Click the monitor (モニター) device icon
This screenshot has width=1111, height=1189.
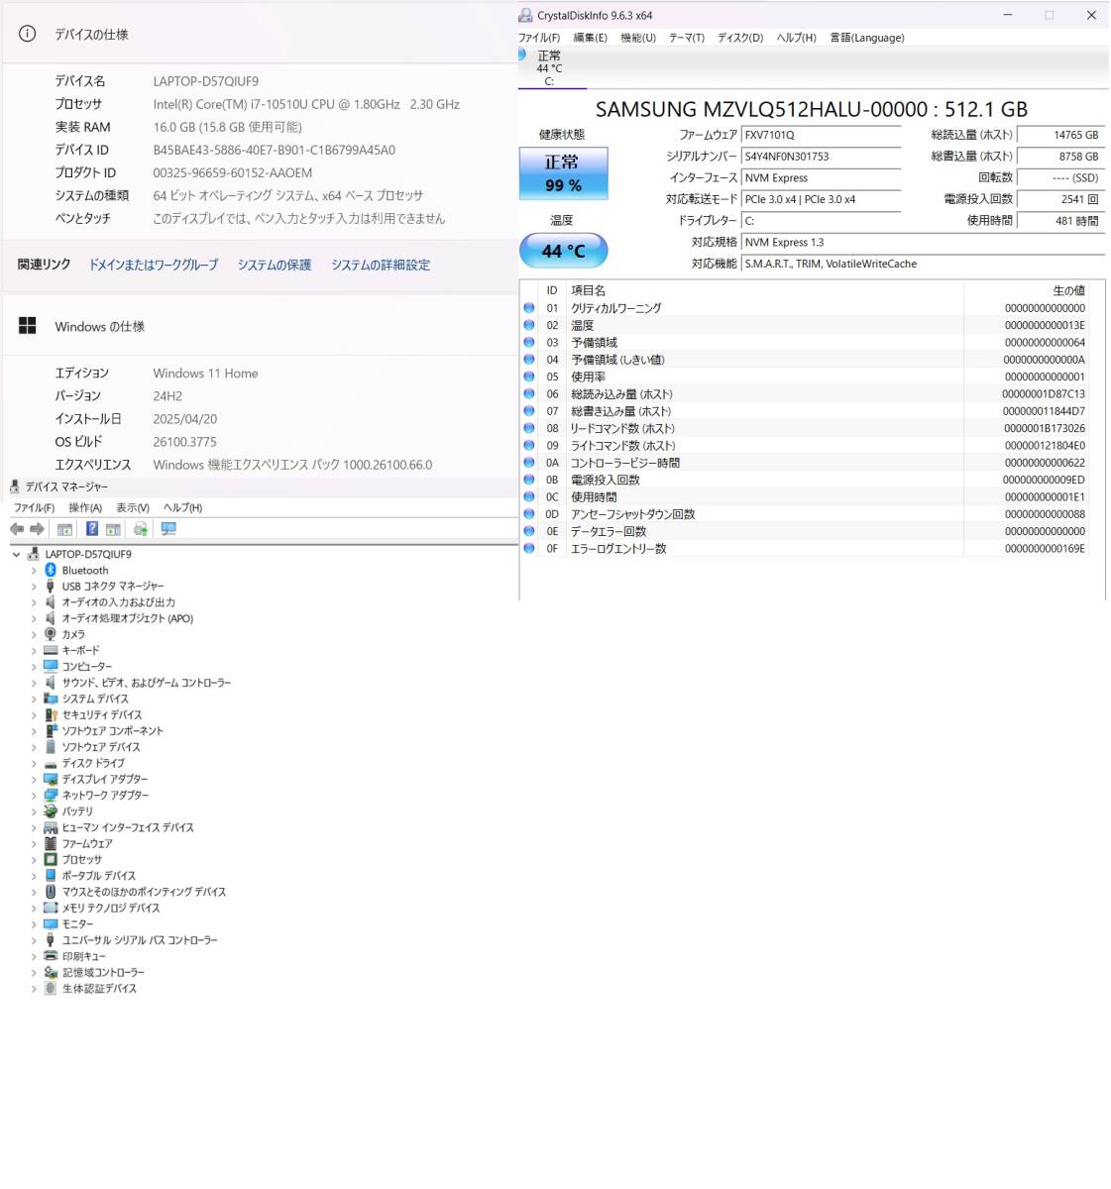[51, 923]
